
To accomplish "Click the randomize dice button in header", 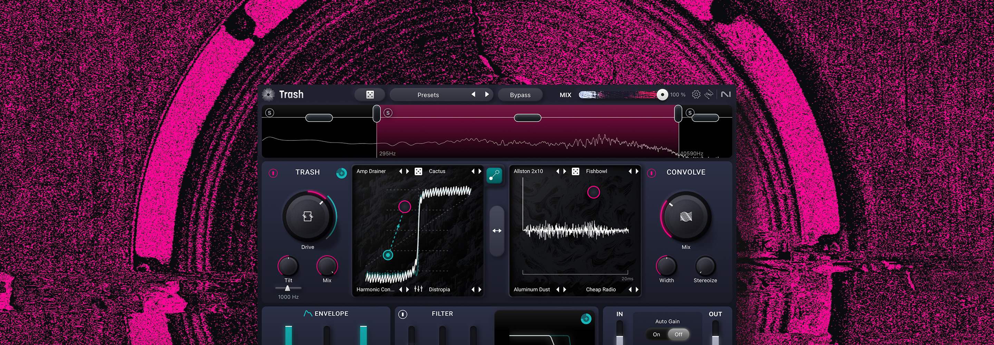I will coord(370,95).
